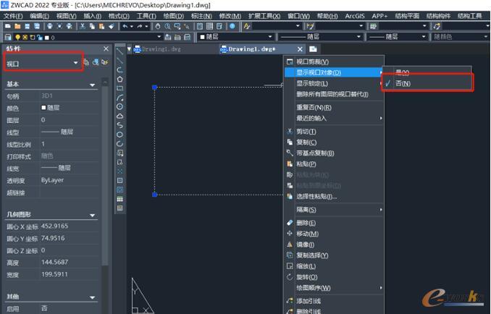Click the top-left blue grip of viewport
Screen dimensions: 491x314
pos(154,88)
